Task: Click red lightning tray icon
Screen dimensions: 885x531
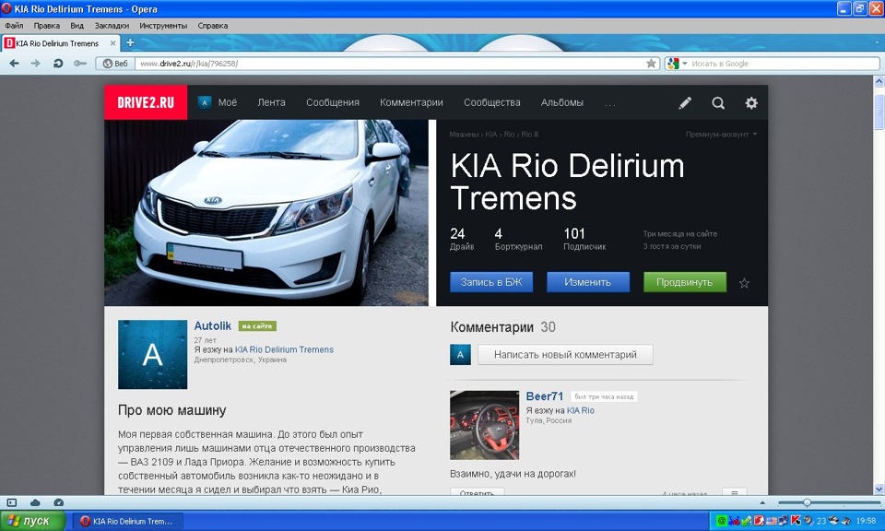Action: click(759, 520)
